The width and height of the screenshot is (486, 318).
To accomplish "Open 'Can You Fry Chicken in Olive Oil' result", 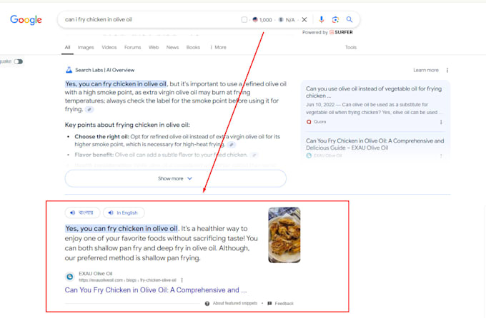I will click(156, 290).
